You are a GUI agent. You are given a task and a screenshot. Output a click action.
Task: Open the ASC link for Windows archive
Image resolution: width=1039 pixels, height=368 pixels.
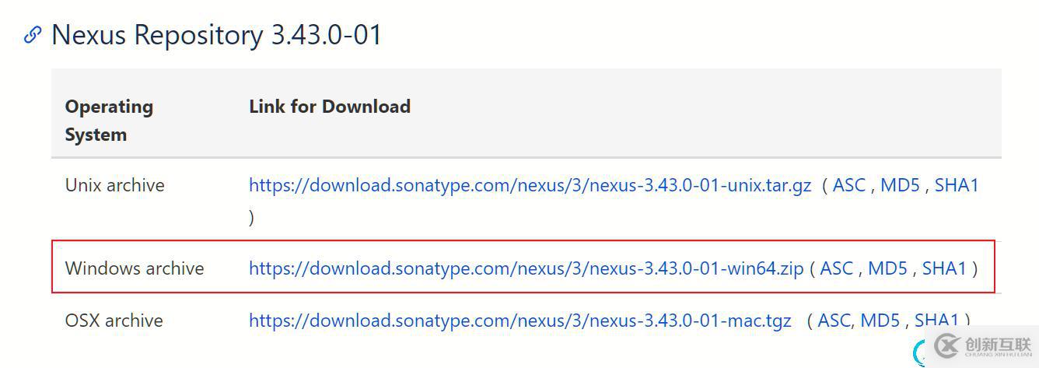point(836,268)
